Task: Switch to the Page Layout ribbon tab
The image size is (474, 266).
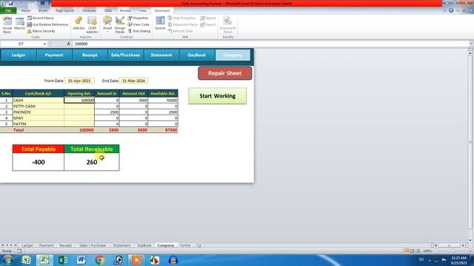Action: [64, 10]
